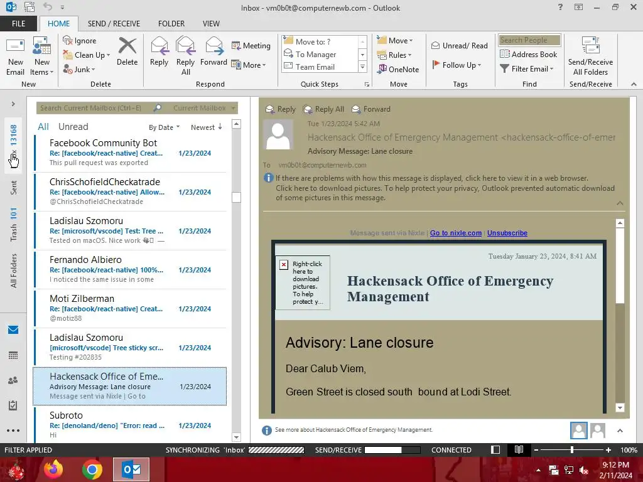Image resolution: width=643 pixels, height=482 pixels.
Task: Switch to the SEND / RECEIVE tab
Action: click(114, 24)
